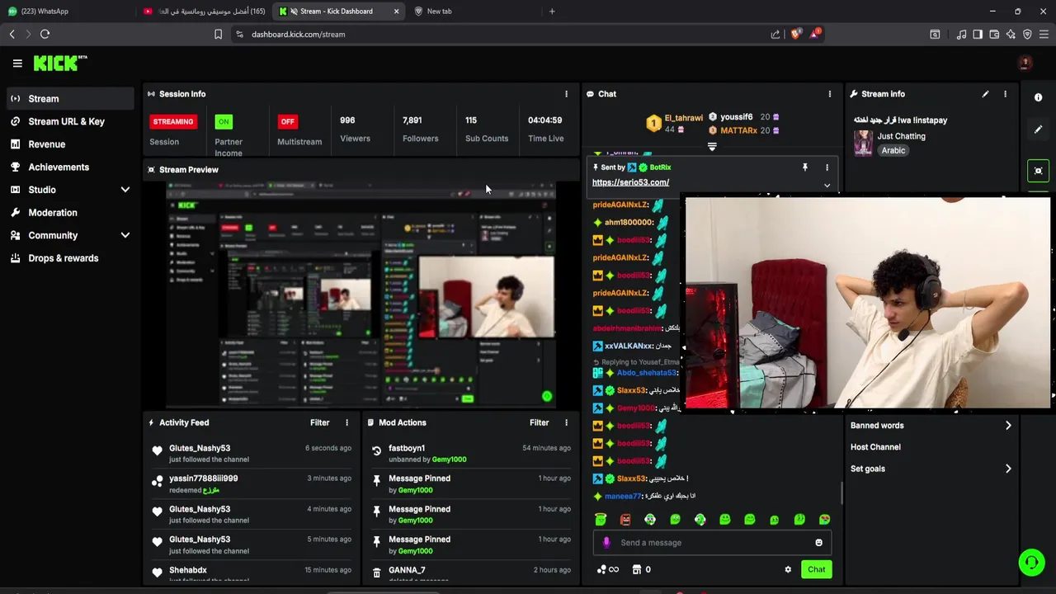The width and height of the screenshot is (1056, 594).
Task: Open Activity Feed options menu
Action: [346, 422]
